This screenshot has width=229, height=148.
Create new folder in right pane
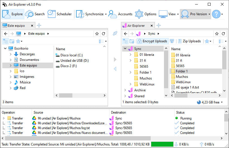[132, 41]
